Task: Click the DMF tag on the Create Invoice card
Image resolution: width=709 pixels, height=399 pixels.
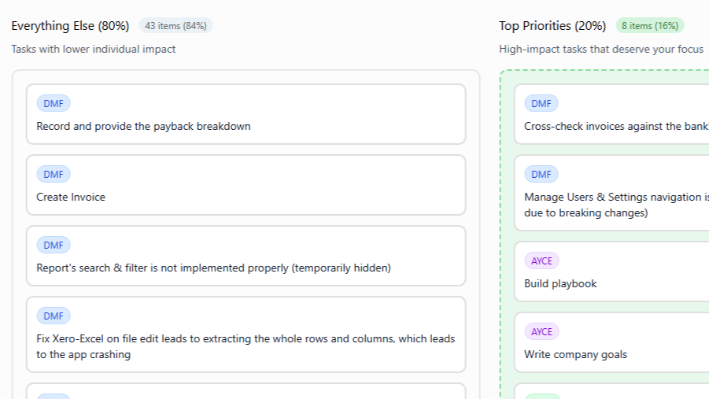Action: pos(54,174)
